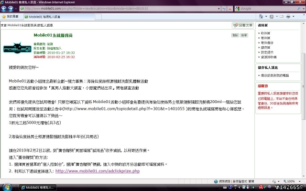This screenshot has width=306, height=191.
Task: Open the Read Mail envelope icon
Action: (x=282, y=17)
